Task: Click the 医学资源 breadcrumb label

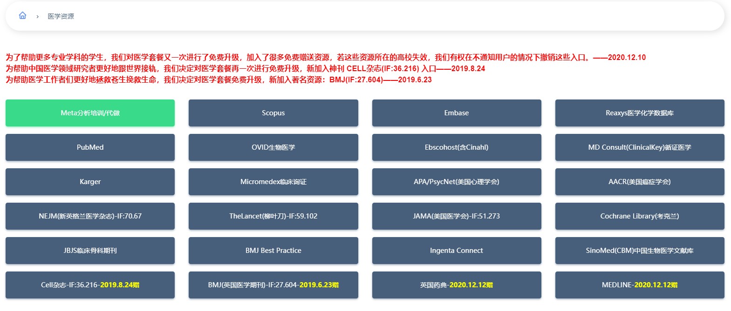Action: [x=61, y=16]
